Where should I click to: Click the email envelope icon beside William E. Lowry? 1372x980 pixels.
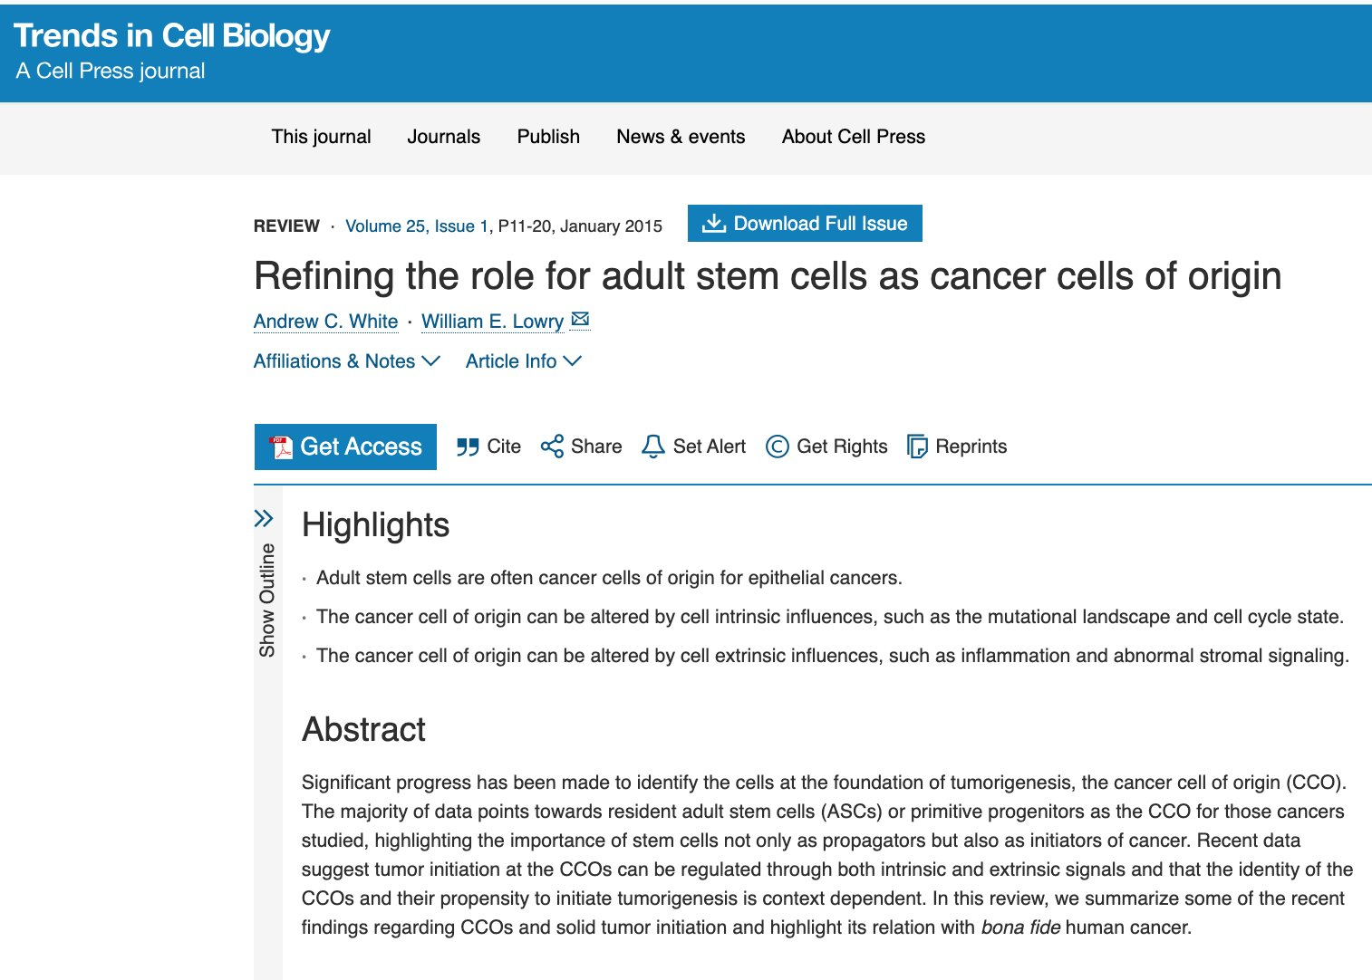click(581, 320)
